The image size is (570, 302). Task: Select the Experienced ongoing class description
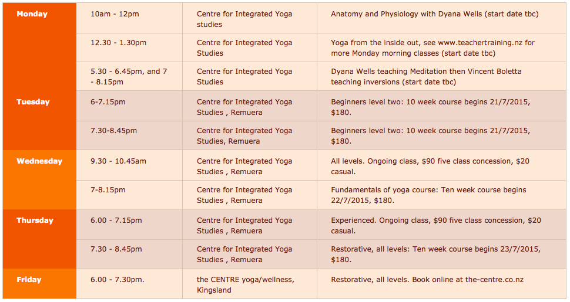(435, 226)
